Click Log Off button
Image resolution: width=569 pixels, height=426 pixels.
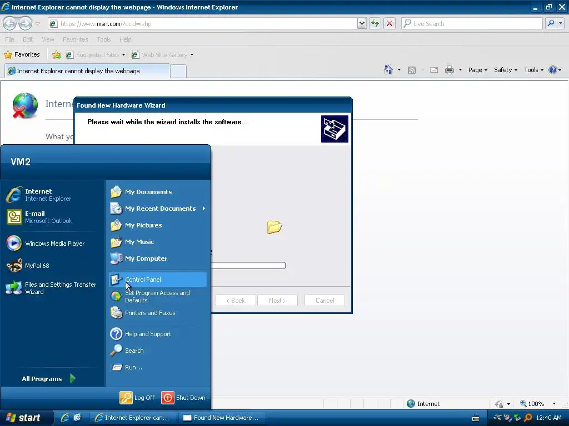click(x=137, y=397)
